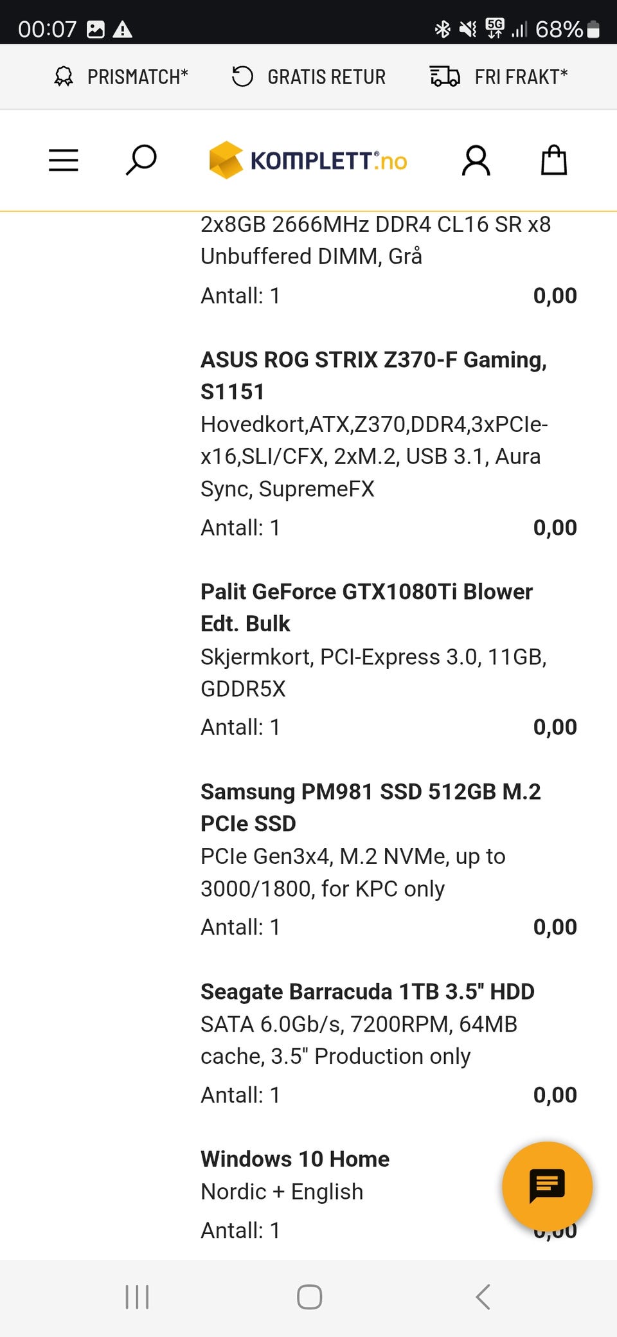The image size is (617, 1337).
Task: Tap the Fri Frakt truck icon
Action: pos(445,76)
